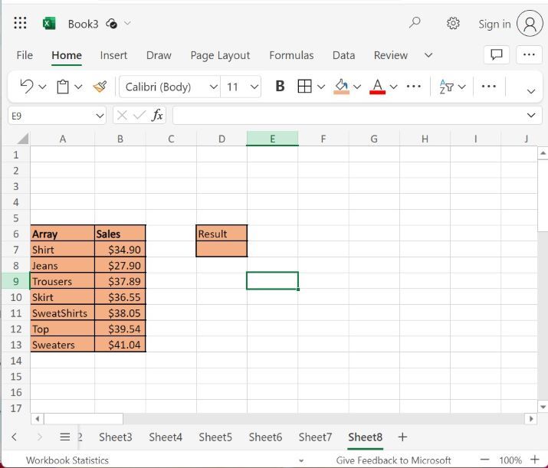This screenshot has width=548, height=468.
Task: Switch to the Draw tab
Action: point(159,55)
